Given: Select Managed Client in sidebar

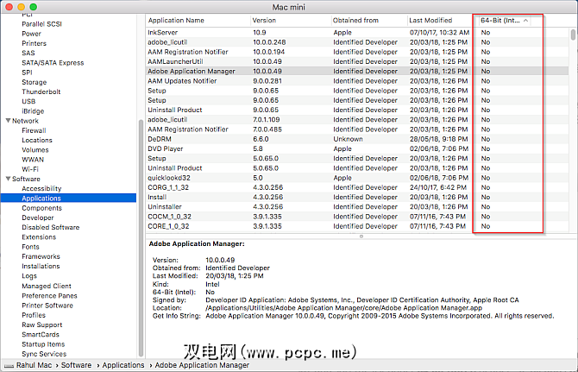Looking at the screenshot, I should tap(47, 286).
